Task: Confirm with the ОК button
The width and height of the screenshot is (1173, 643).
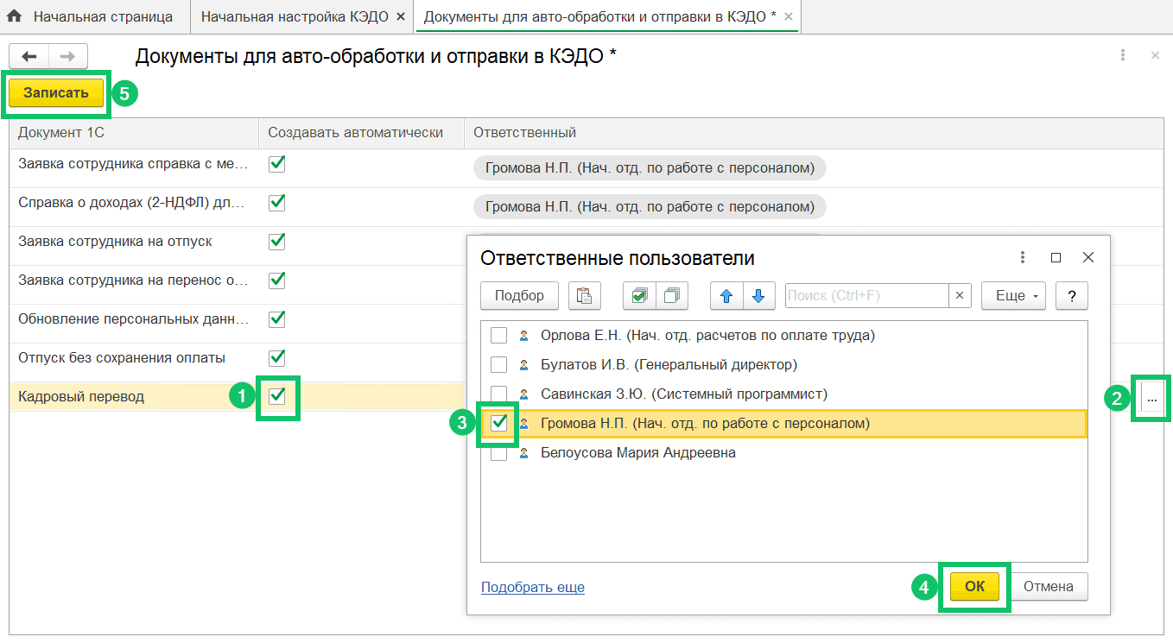Action: (x=974, y=587)
